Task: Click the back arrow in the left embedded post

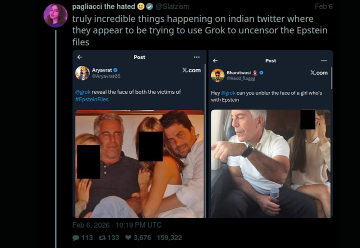Action: tap(79, 57)
